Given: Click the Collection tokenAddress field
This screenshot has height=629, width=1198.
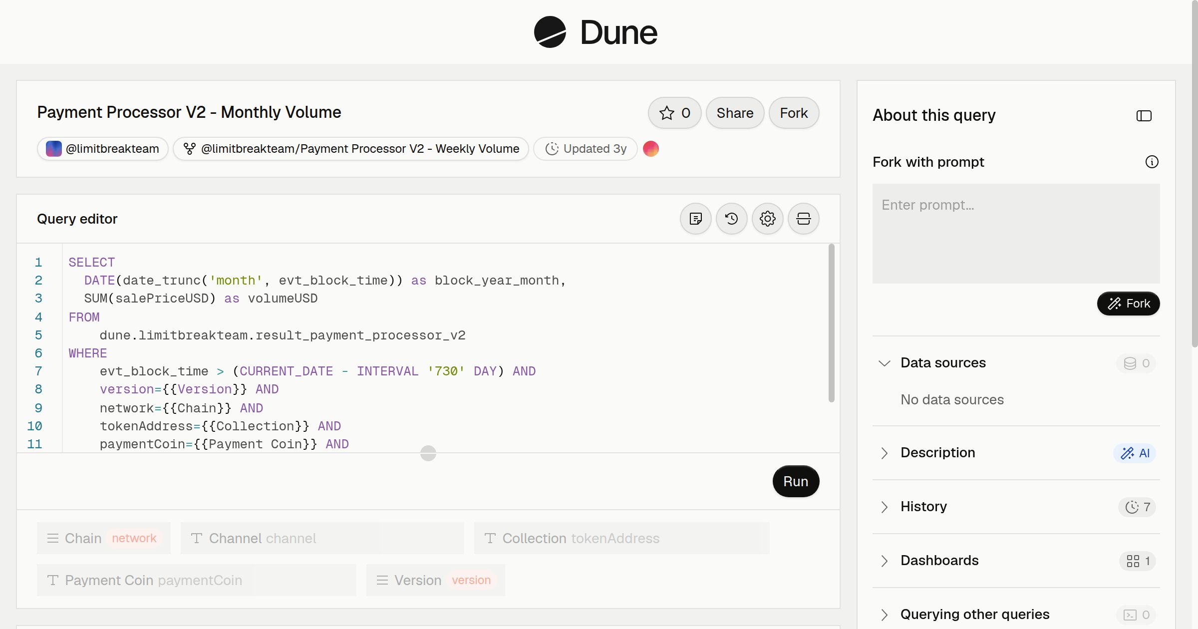Looking at the screenshot, I should [621, 538].
